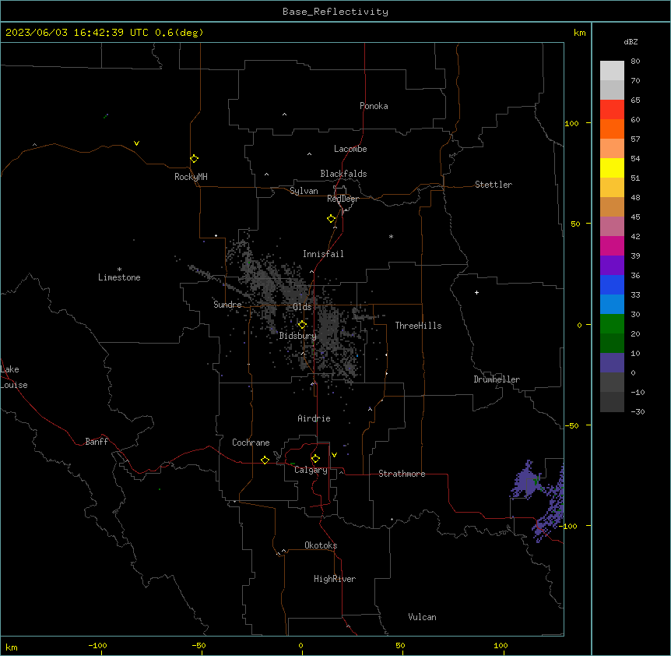This screenshot has width=671, height=656.
Task: Click the yellow v marker east of Calgary
Action: tap(334, 455)
